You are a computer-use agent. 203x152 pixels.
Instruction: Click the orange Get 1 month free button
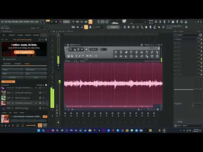click(24, 52)
